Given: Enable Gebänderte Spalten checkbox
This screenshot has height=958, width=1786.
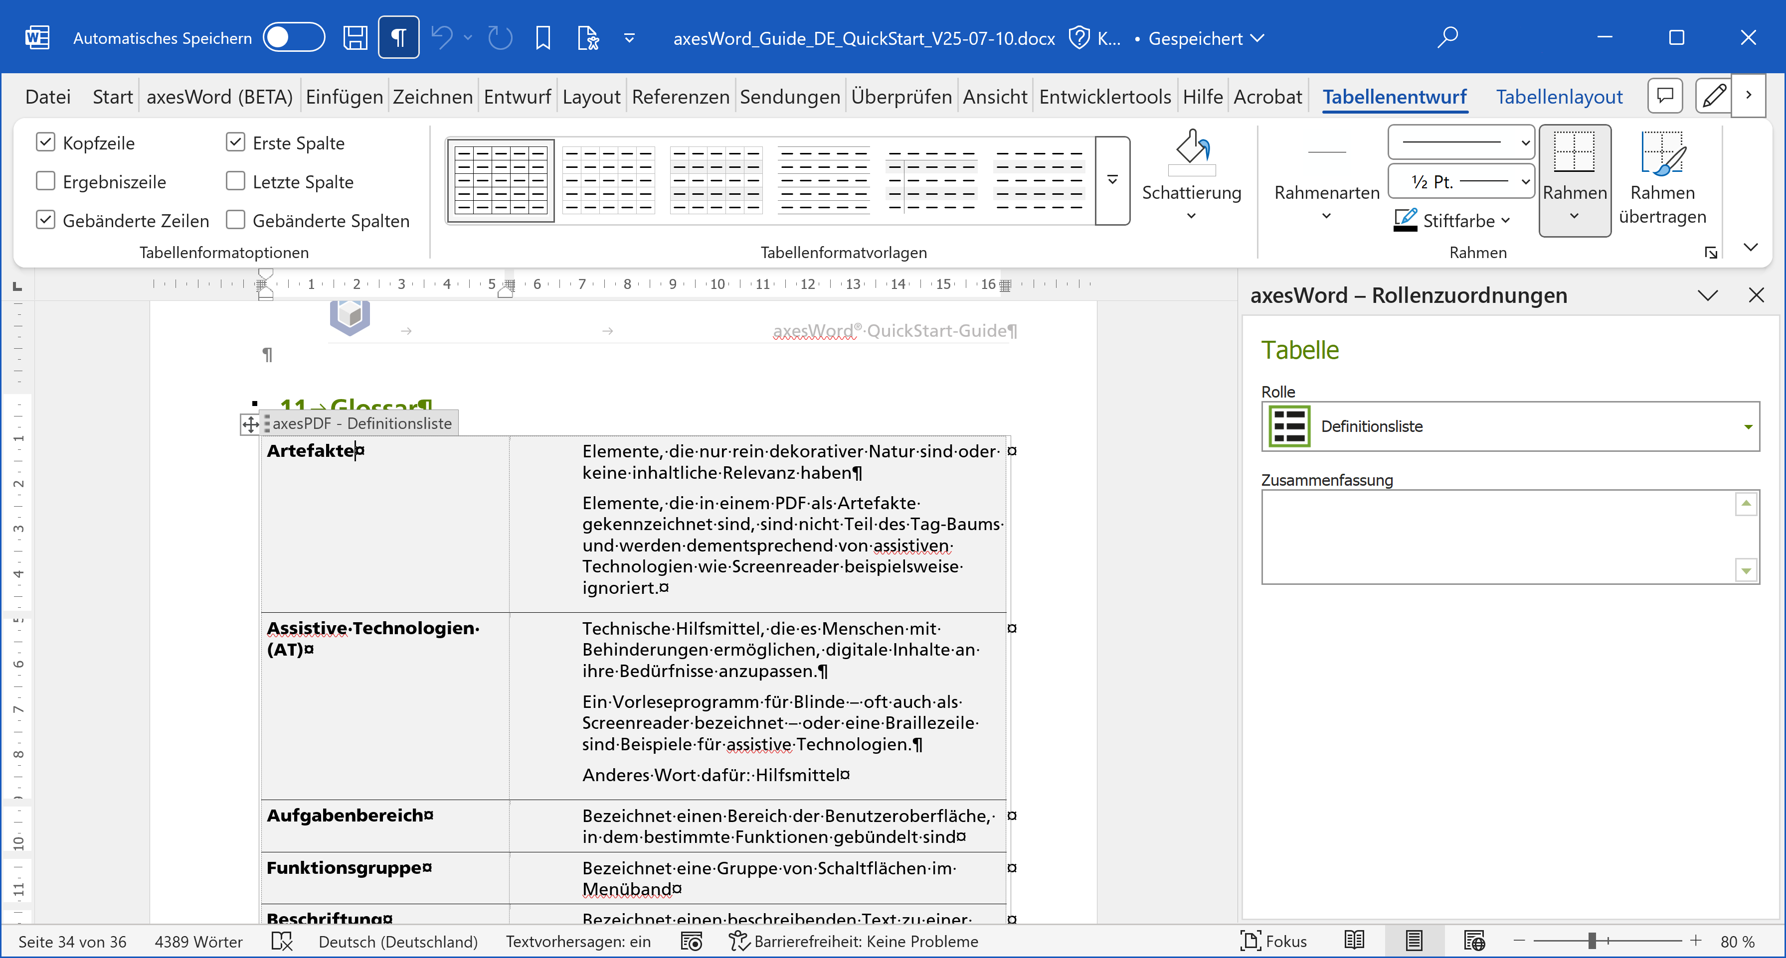Looking at the screenshot, I should point(235,220).
